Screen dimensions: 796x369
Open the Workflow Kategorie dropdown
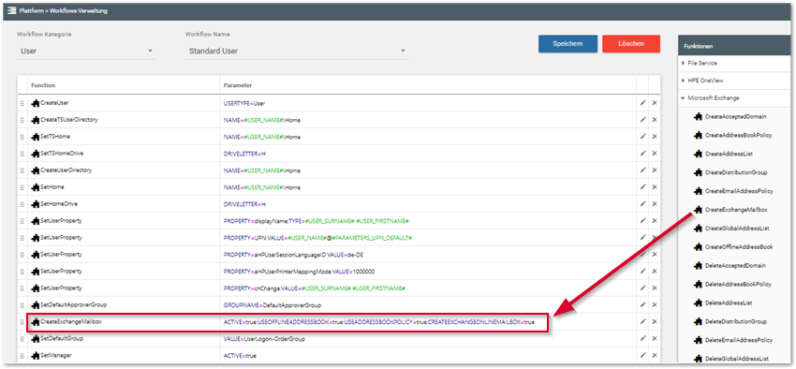86,52
